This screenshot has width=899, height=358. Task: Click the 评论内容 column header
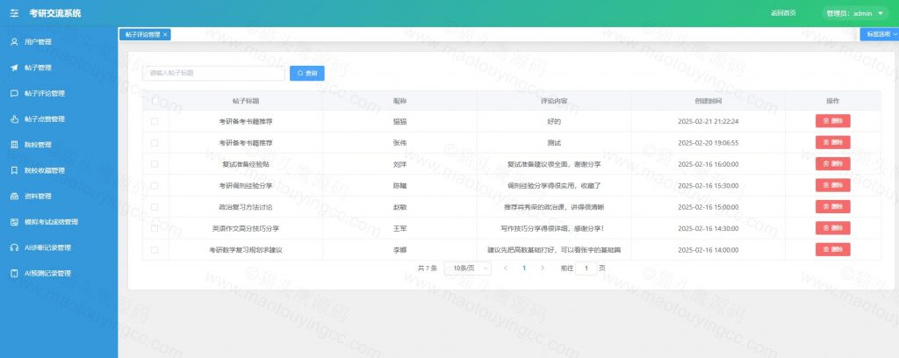coord(554,101)
